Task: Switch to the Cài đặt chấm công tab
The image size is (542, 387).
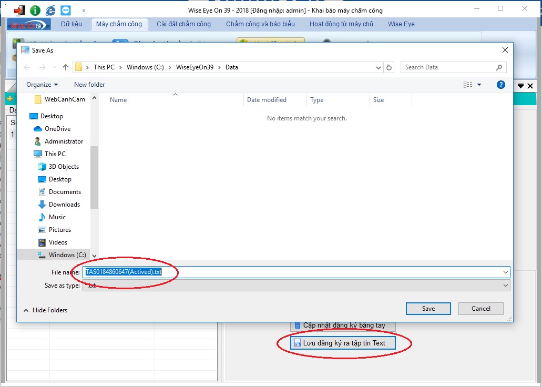Action: tap(183, 24)
